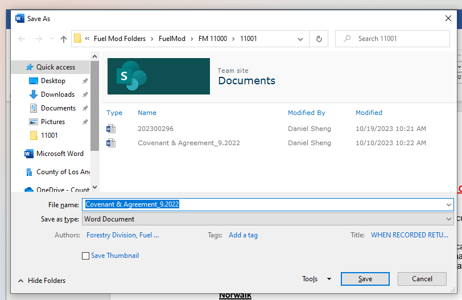Click navigation pane scroll up arrow
This screenshot has width=462, height=300.
[94, 56]
